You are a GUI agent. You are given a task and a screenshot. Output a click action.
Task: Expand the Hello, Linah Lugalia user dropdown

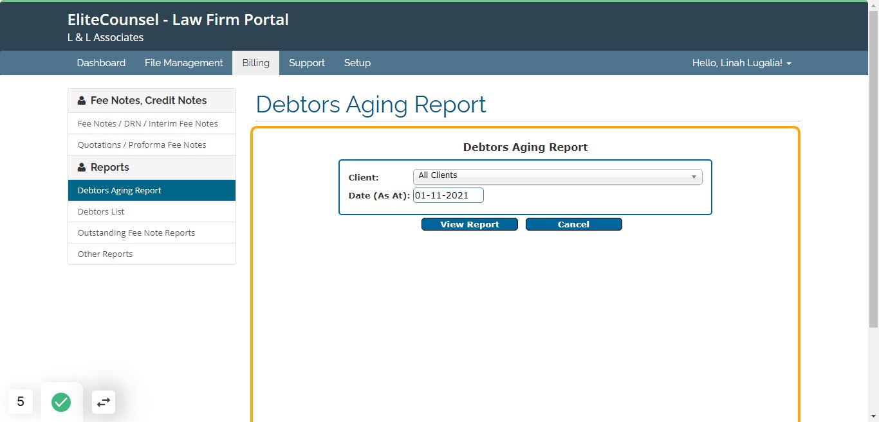(742, 63)
